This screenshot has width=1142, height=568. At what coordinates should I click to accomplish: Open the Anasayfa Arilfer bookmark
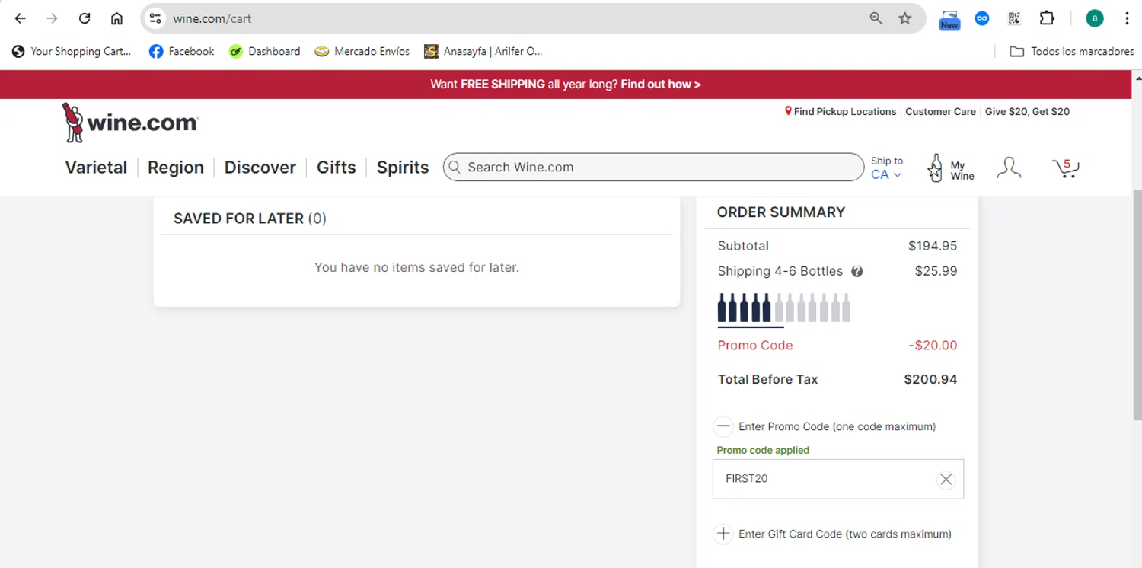click(x=483, y=51)
